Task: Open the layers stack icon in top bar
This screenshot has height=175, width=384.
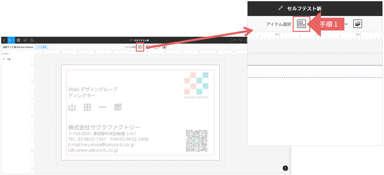Action: [x=25, y=40]
